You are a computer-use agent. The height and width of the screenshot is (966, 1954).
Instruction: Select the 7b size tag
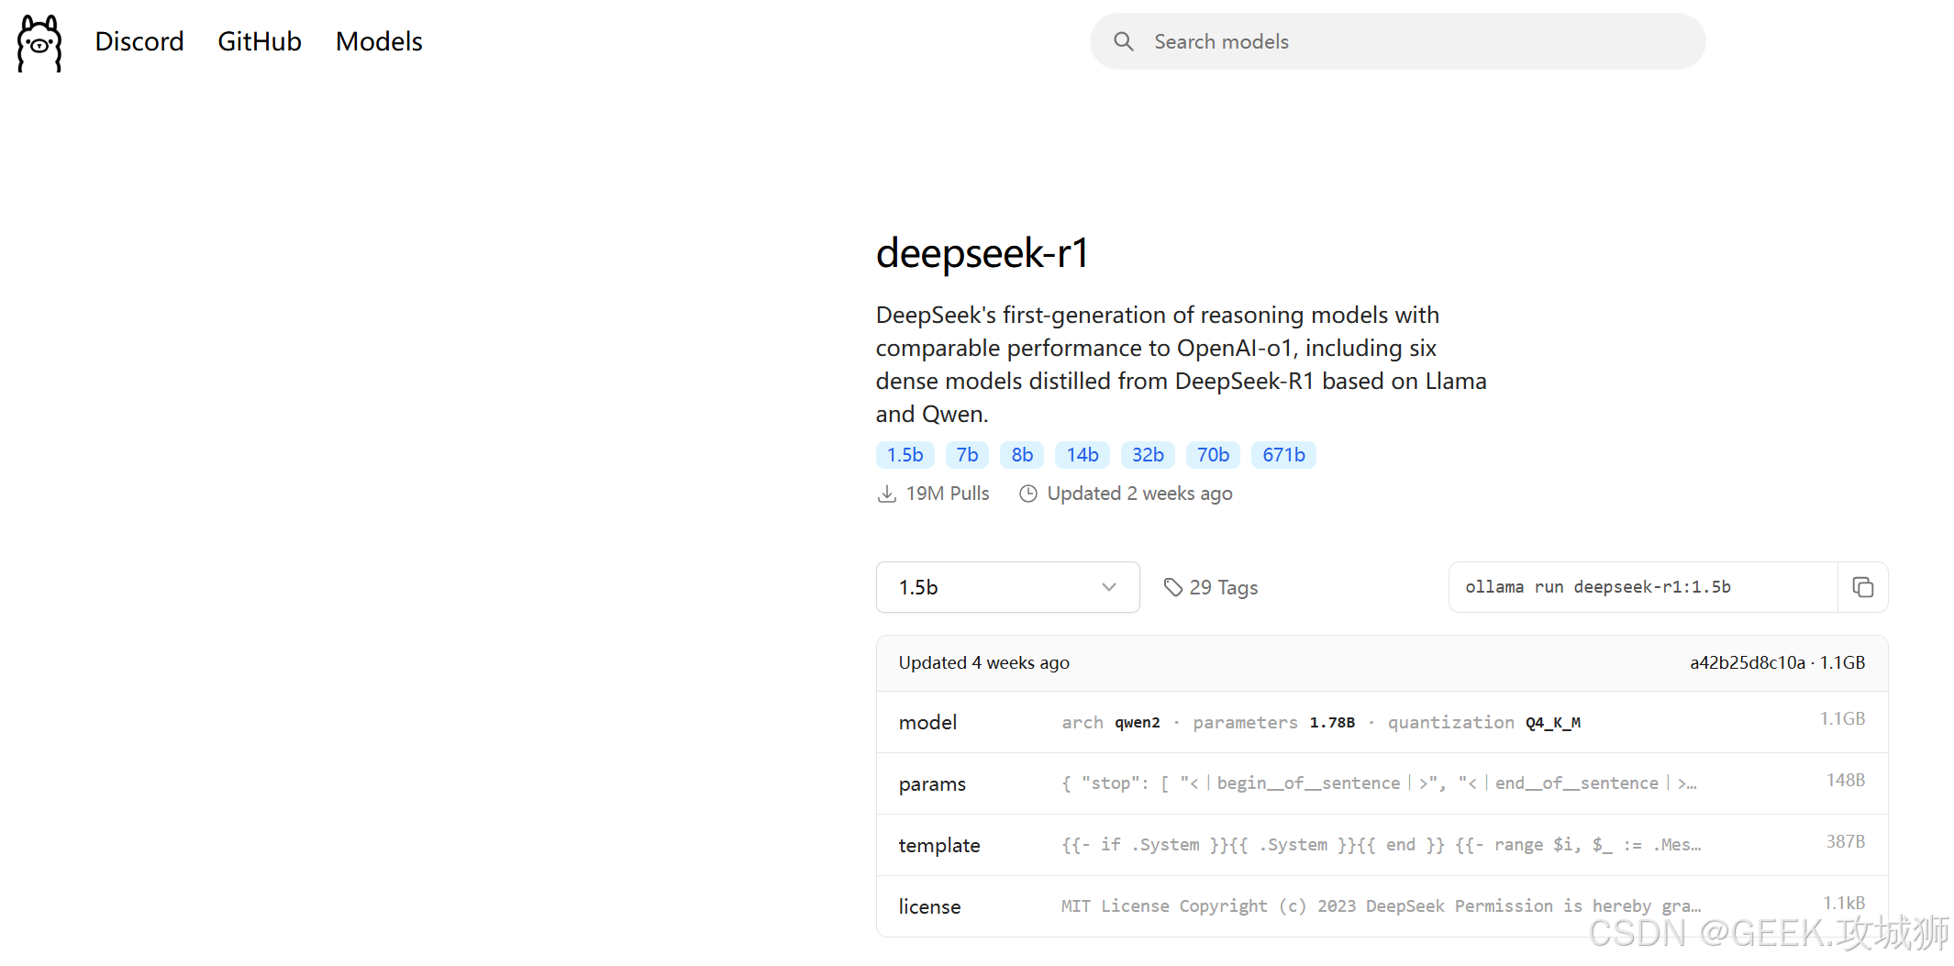click(x=967, y=455)
